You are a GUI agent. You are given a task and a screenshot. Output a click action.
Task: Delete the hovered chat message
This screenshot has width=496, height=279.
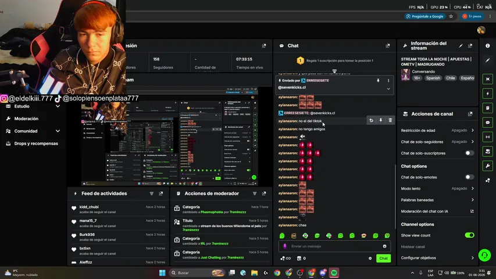click(x=390, y=120)
